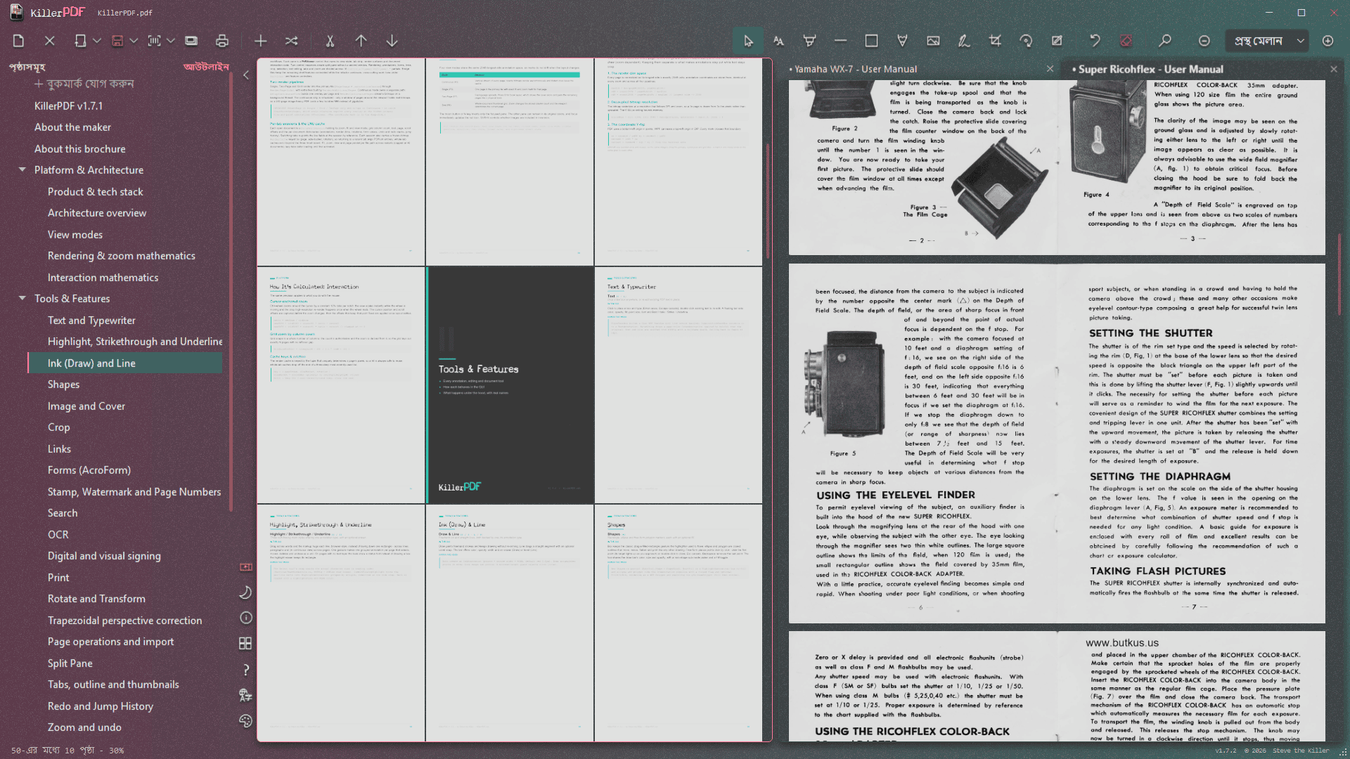Add a bookmark via the plus button
The width and height of the screenshot is (1350, 759).
coord(84,84)
